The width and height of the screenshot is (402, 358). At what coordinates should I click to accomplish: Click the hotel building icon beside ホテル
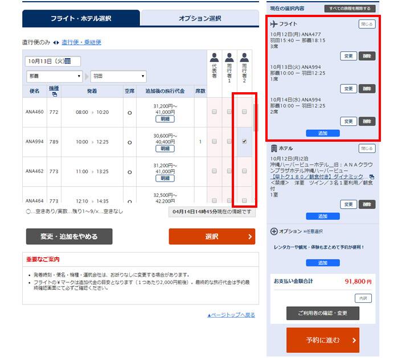point(273,148)
